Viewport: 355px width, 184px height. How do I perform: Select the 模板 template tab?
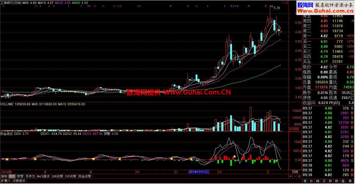12,176
